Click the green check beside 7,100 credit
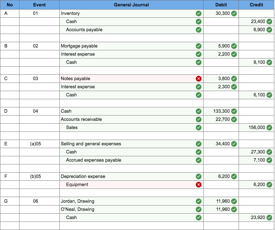 (269, 160)
